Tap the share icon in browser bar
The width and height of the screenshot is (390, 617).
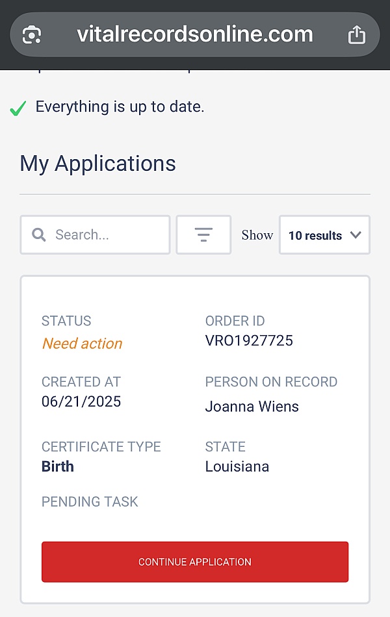[x=357, y=34]
